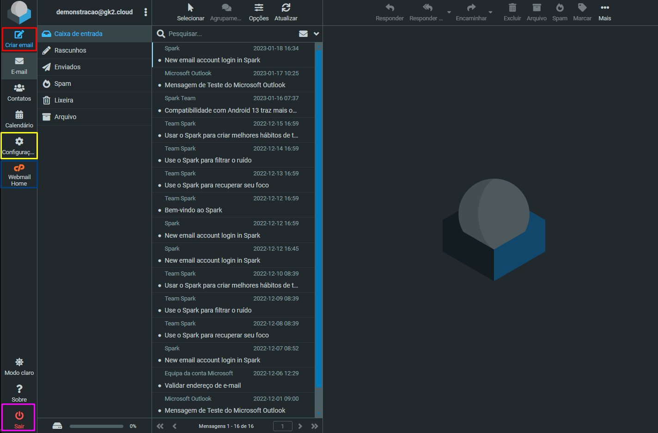Screen dimensions: 658x433
Task: Open 'Bem-vindo ao Spark' message
Action: click(x=233, y=204)
